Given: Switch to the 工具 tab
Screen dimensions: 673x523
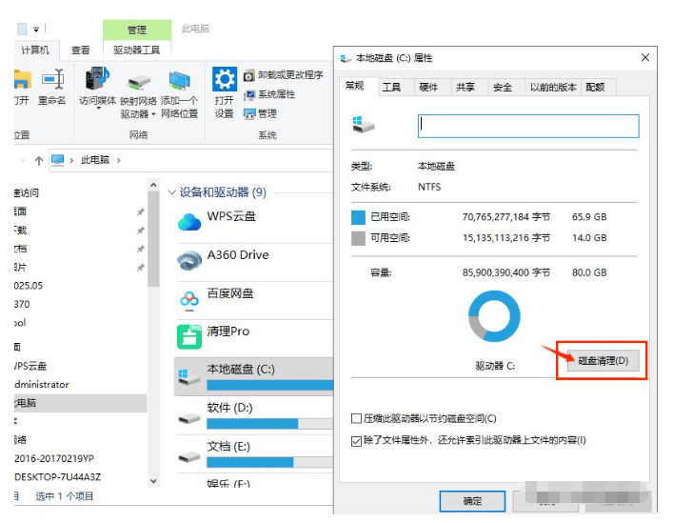Looking at the screenshot, I should click(391, 87).
